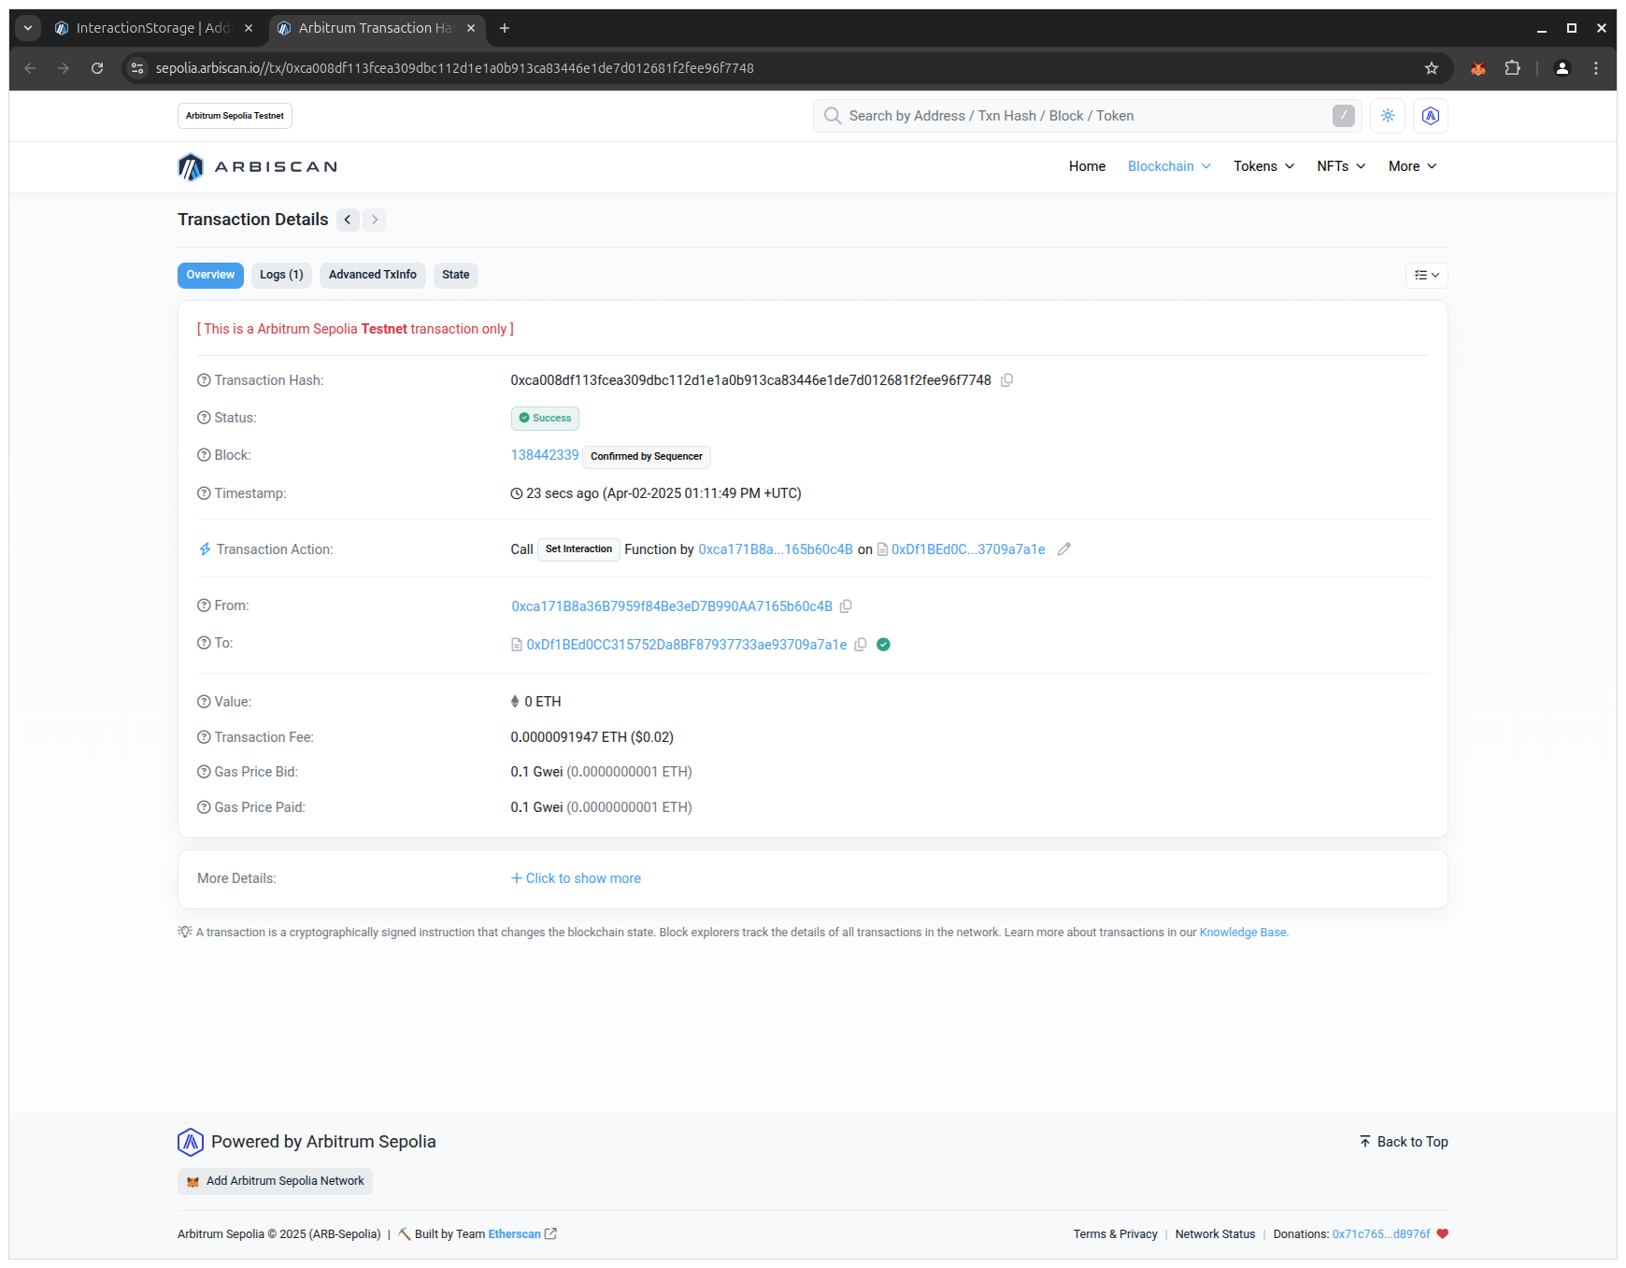This screenshot has width=1626, height=1268.
Task: Click the Arbitrum logo button beside theme toggle
Action: (x=1430, y=116)
